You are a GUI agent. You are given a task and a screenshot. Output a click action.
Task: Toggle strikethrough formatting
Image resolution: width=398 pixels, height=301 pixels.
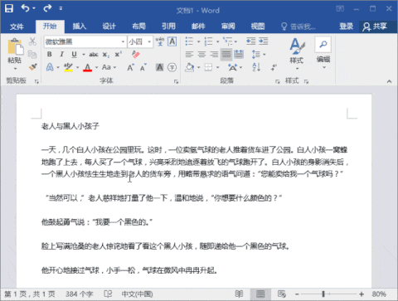tap(94, 55)
